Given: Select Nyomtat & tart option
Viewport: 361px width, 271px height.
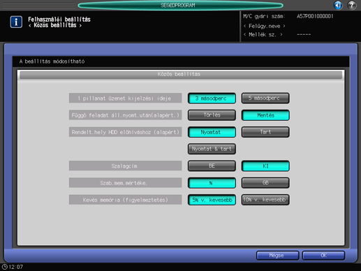Looking at the screenshot, I should pyautogui.click(x=212, y=149).
